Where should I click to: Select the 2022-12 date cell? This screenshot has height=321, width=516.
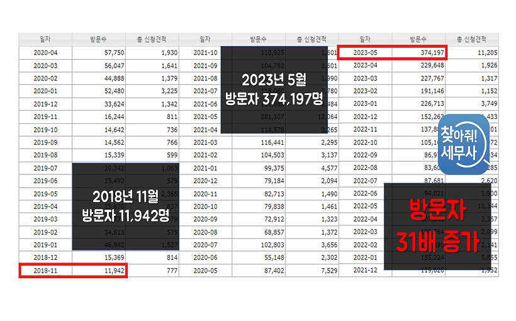coord(365,116)
